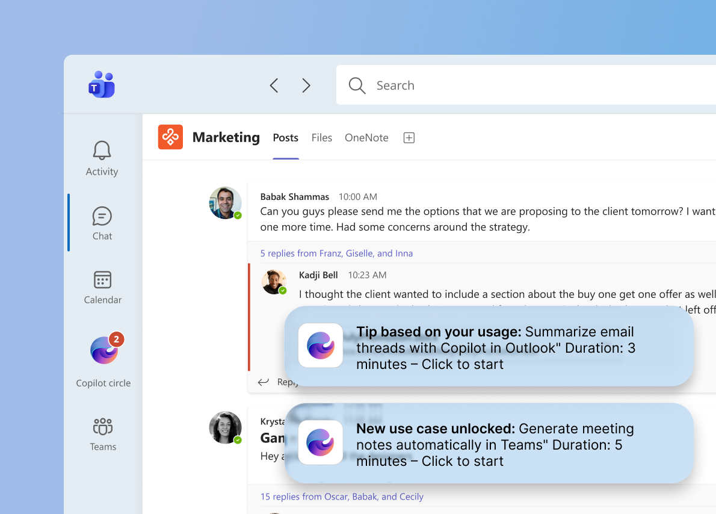
Task: Click Babak Shammas's profile picture
Action: coord(225,203)
